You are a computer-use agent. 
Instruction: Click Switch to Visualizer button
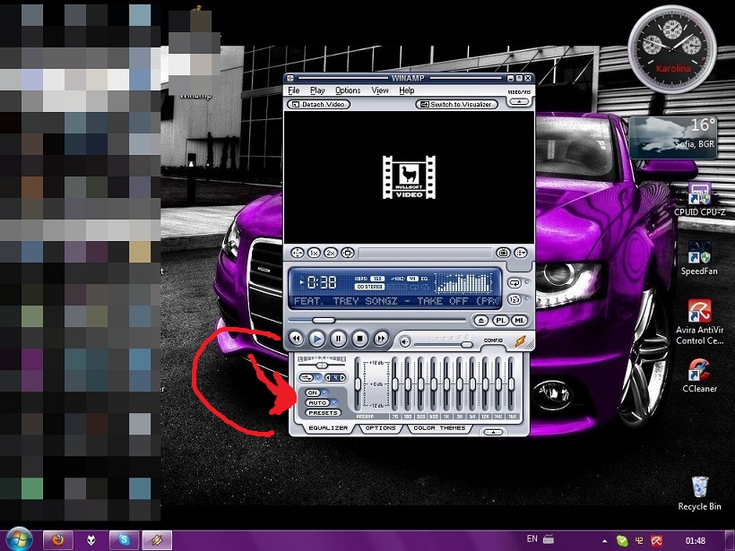(456, 105)
